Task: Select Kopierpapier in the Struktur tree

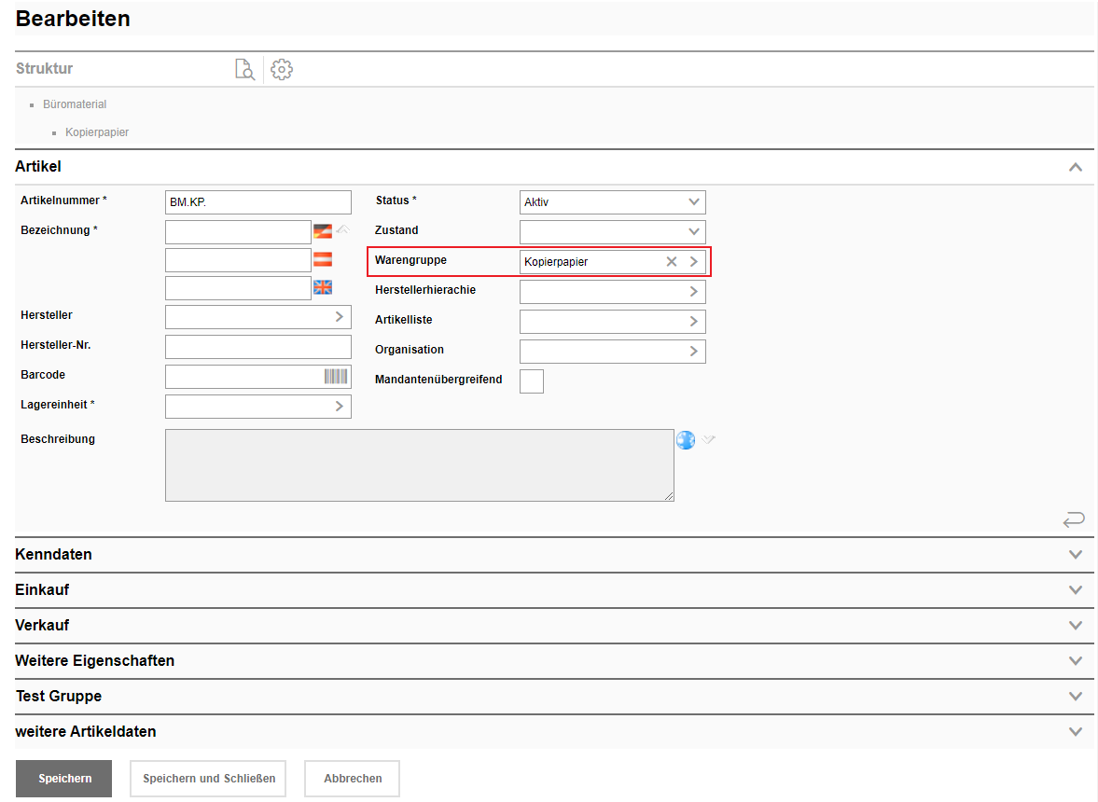Action: pos(97,132)
